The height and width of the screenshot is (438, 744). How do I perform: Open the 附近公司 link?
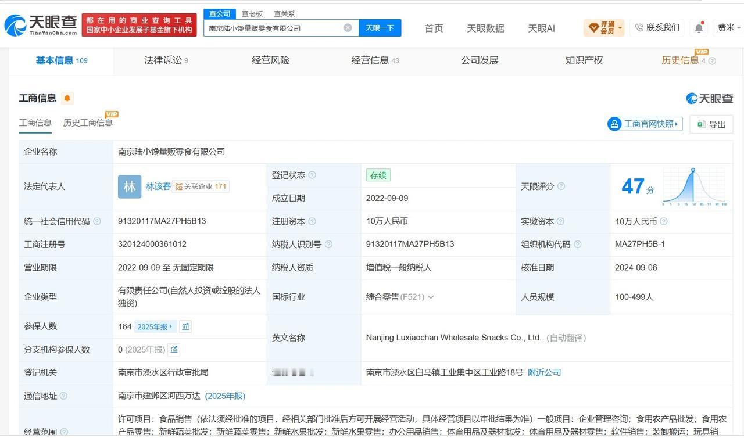(545, 372)
